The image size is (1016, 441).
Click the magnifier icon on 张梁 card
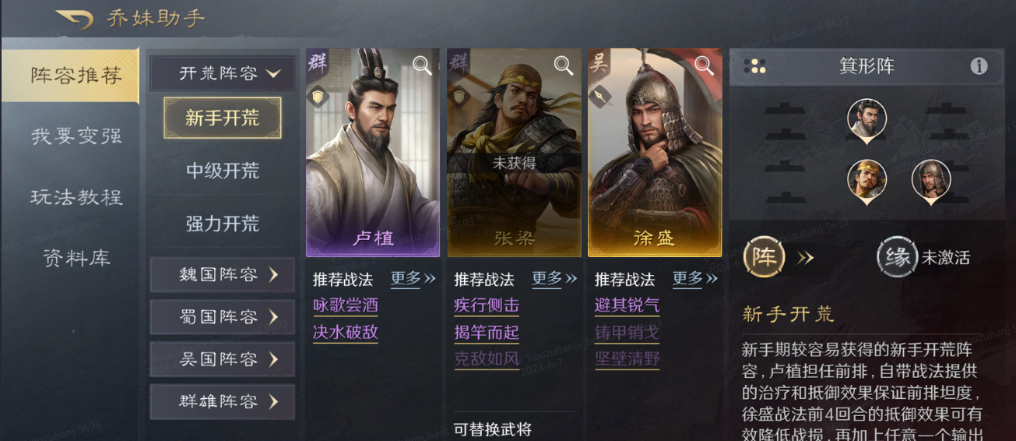[x=563, y=65]
